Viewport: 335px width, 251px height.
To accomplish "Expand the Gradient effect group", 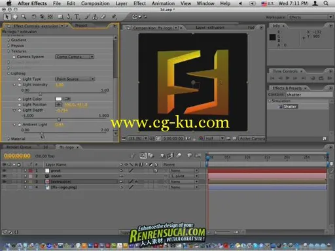I will tap(9, 40).
